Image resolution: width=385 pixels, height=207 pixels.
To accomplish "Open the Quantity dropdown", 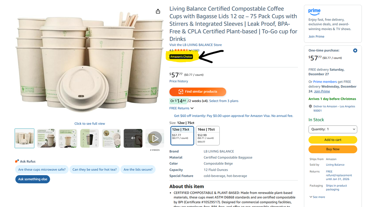I will 333,129.
